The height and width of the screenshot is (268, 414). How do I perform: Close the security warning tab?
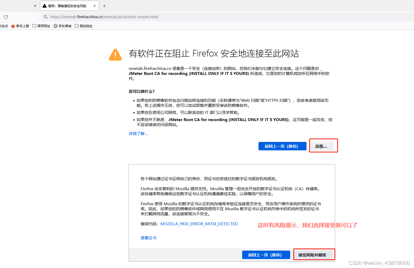[x=95, y=6]
